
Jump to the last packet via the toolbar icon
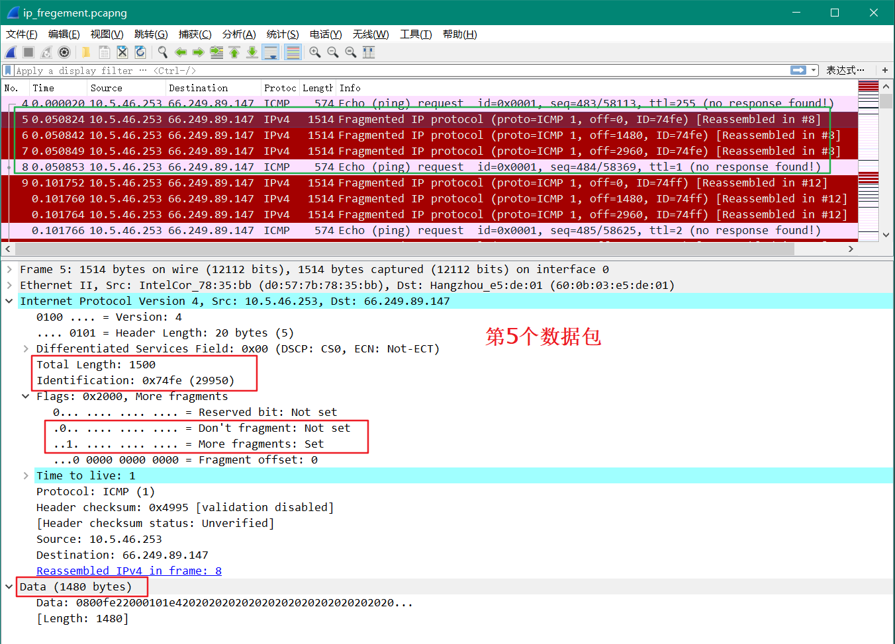(252, 52)
